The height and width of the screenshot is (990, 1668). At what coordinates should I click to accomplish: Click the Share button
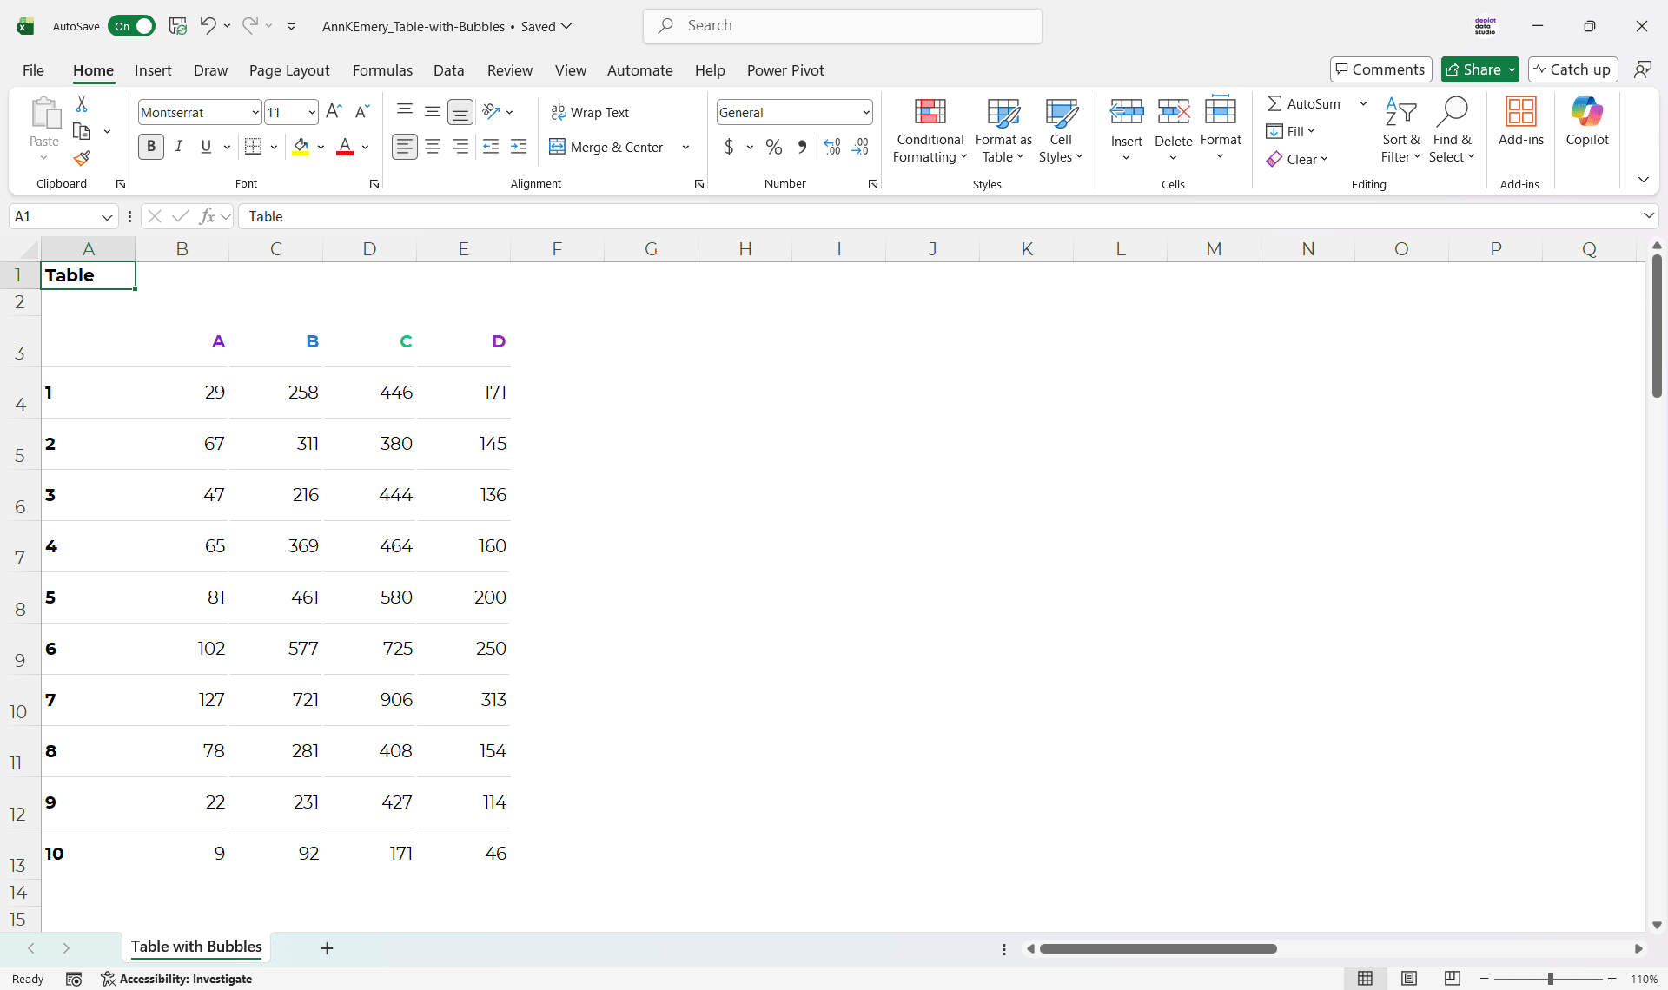[1473, 69]
